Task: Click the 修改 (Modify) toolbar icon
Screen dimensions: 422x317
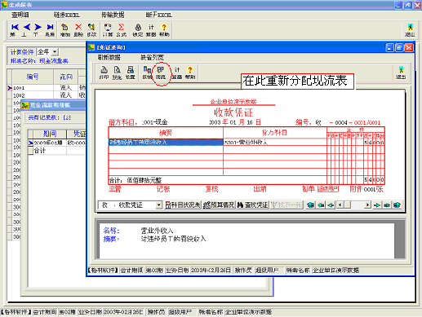Action: [x=91, y=29]
